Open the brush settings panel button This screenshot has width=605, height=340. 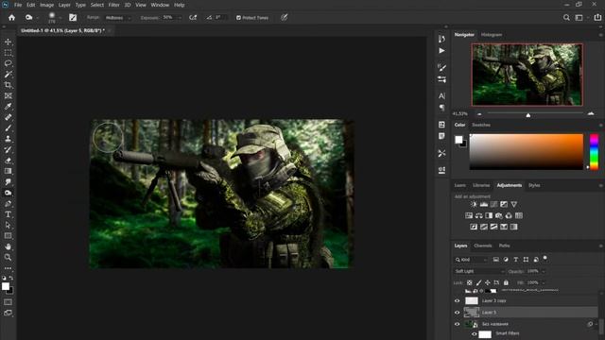point(73,17)
